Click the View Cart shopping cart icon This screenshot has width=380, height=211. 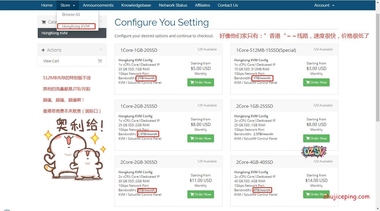coord(100,61)
